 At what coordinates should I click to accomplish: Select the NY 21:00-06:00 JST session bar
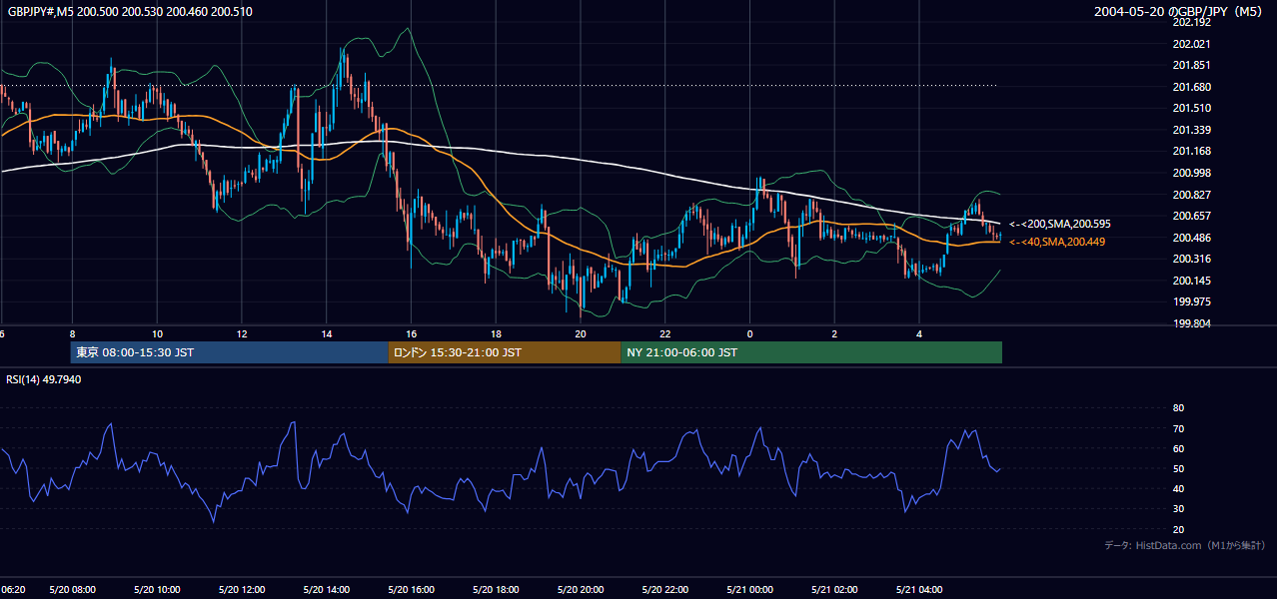(811, 352)
